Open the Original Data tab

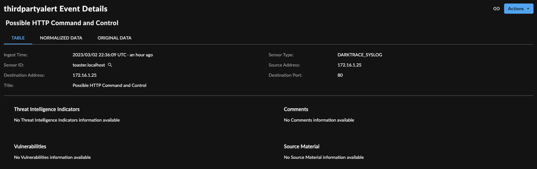point(115,38)
